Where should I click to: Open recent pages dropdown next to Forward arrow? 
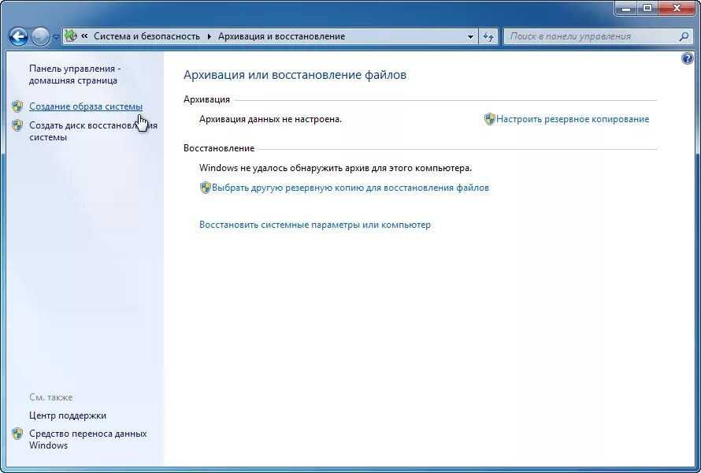(x=56, y=37)
